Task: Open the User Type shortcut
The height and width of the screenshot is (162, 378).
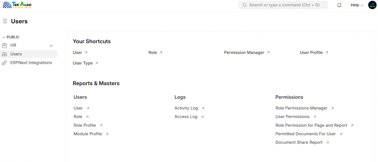Action: tap(83, 63)
